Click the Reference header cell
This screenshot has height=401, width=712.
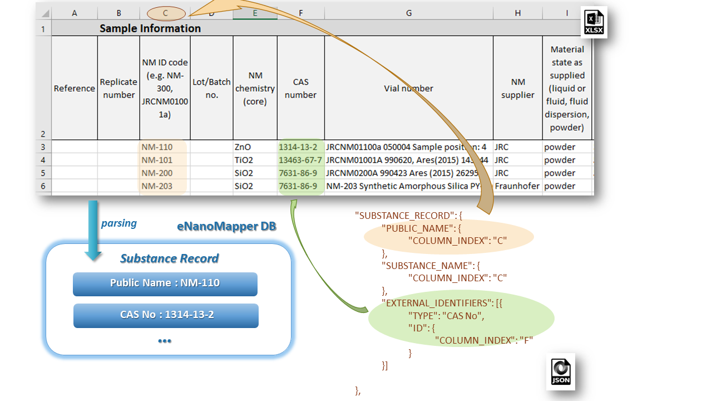(x=75, y=88)
